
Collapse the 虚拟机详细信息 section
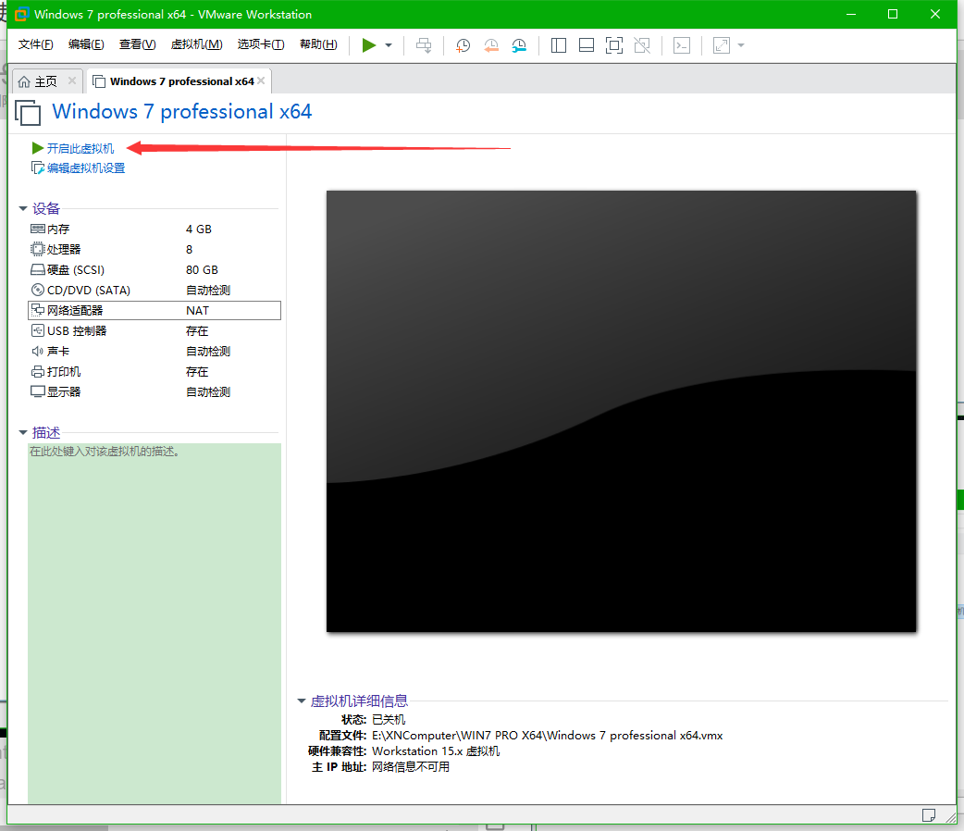[x=302, y=701]
